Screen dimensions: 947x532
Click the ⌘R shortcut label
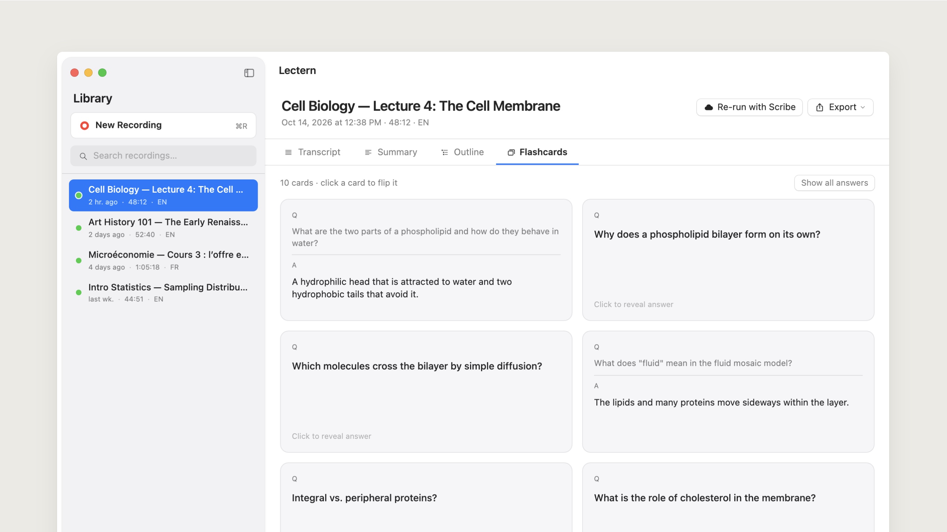tap(241, 126)
